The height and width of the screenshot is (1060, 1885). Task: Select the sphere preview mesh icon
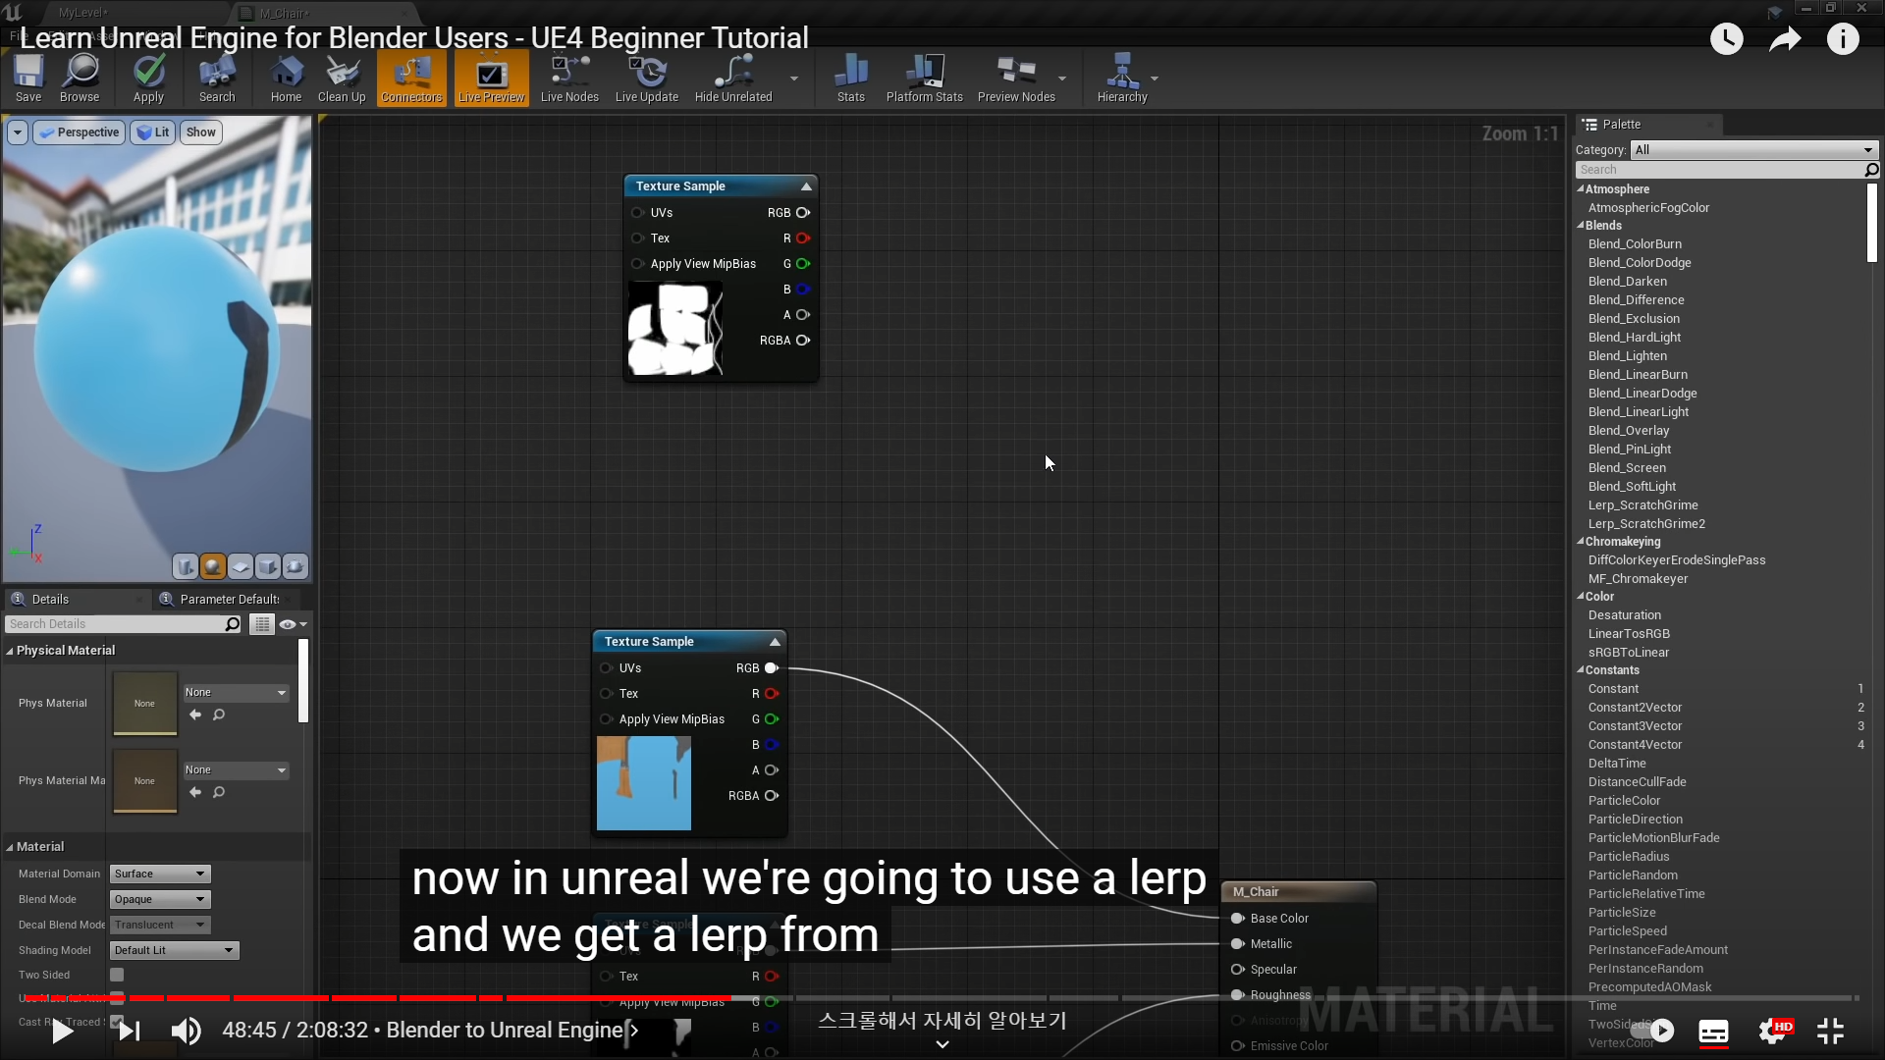click(213, 566)
